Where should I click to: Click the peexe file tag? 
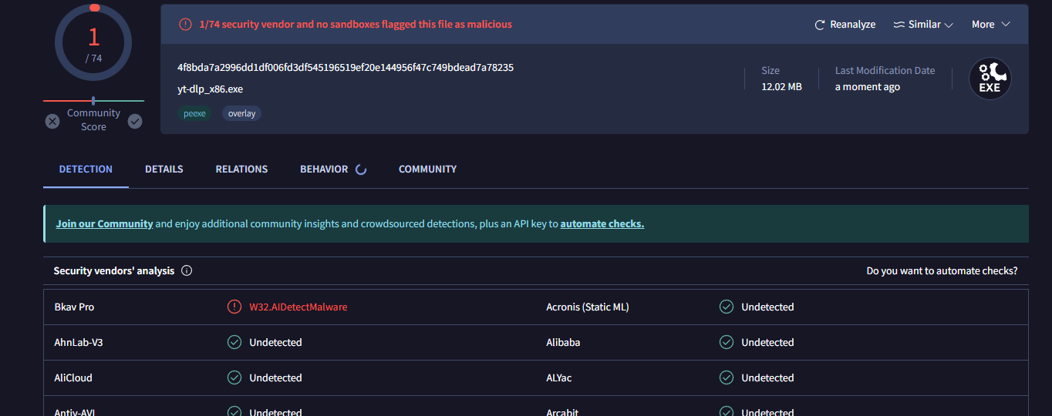(194, 113)
